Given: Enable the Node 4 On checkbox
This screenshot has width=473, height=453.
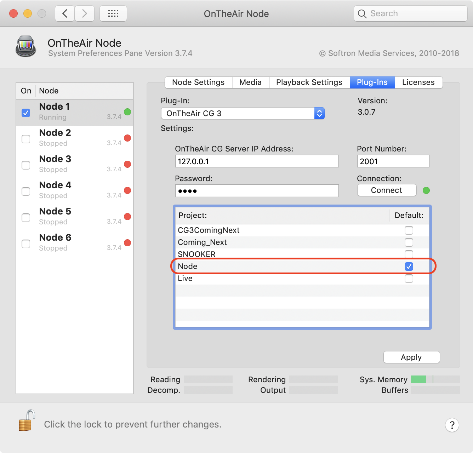Looking at the screenshot, I should (x=26, y=191).
